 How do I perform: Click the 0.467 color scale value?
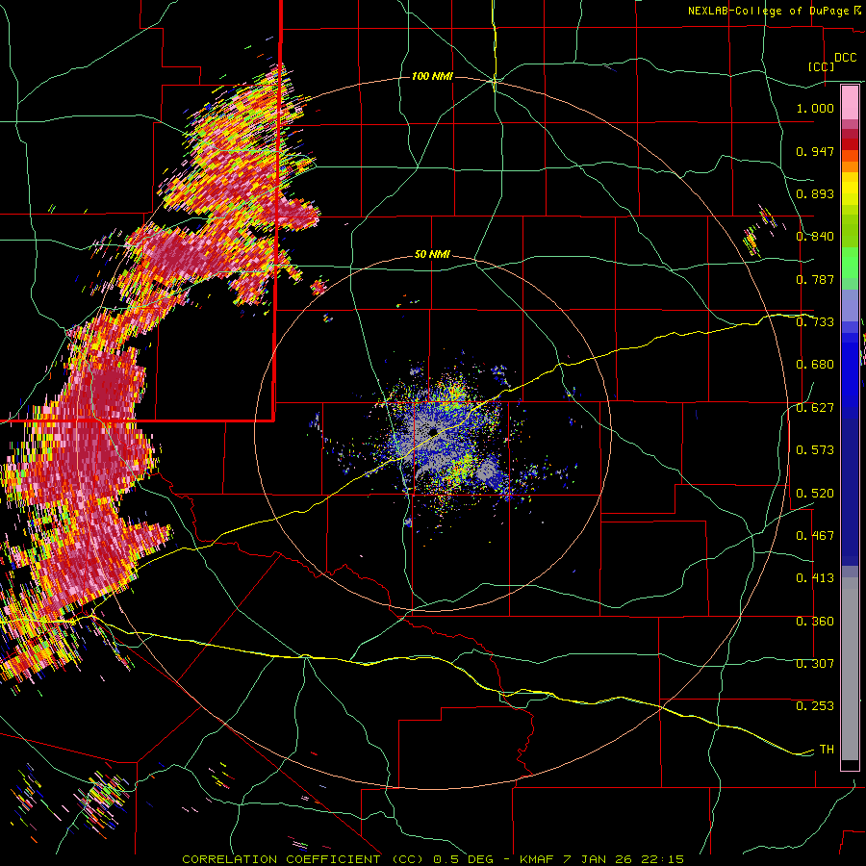(x=815, y=536)
